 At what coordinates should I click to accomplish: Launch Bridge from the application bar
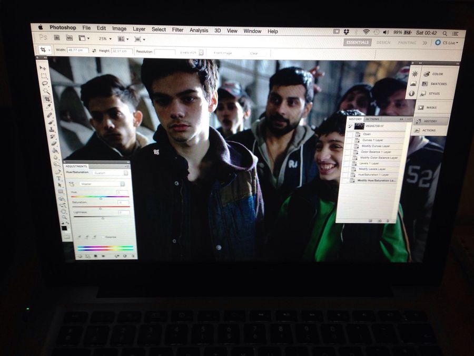coord(56,37)
